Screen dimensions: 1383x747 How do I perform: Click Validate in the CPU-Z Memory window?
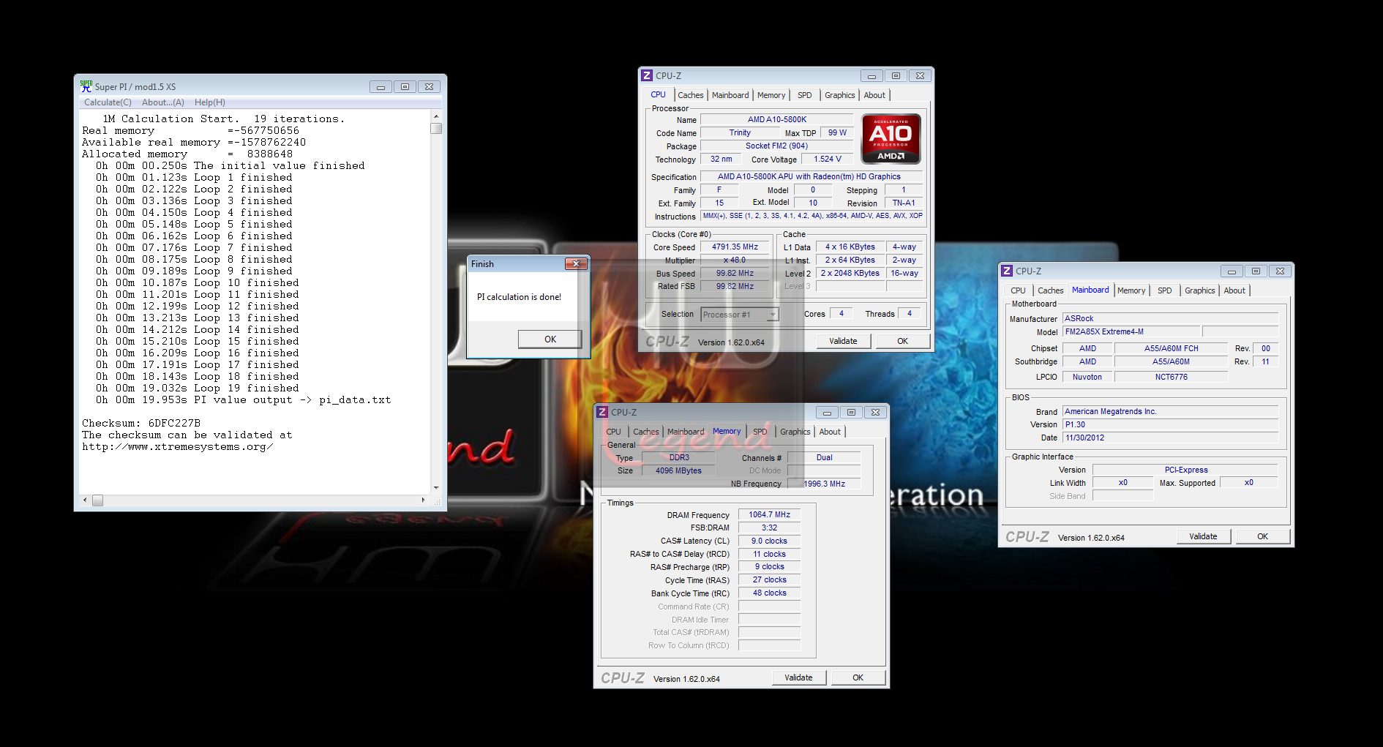798,677
